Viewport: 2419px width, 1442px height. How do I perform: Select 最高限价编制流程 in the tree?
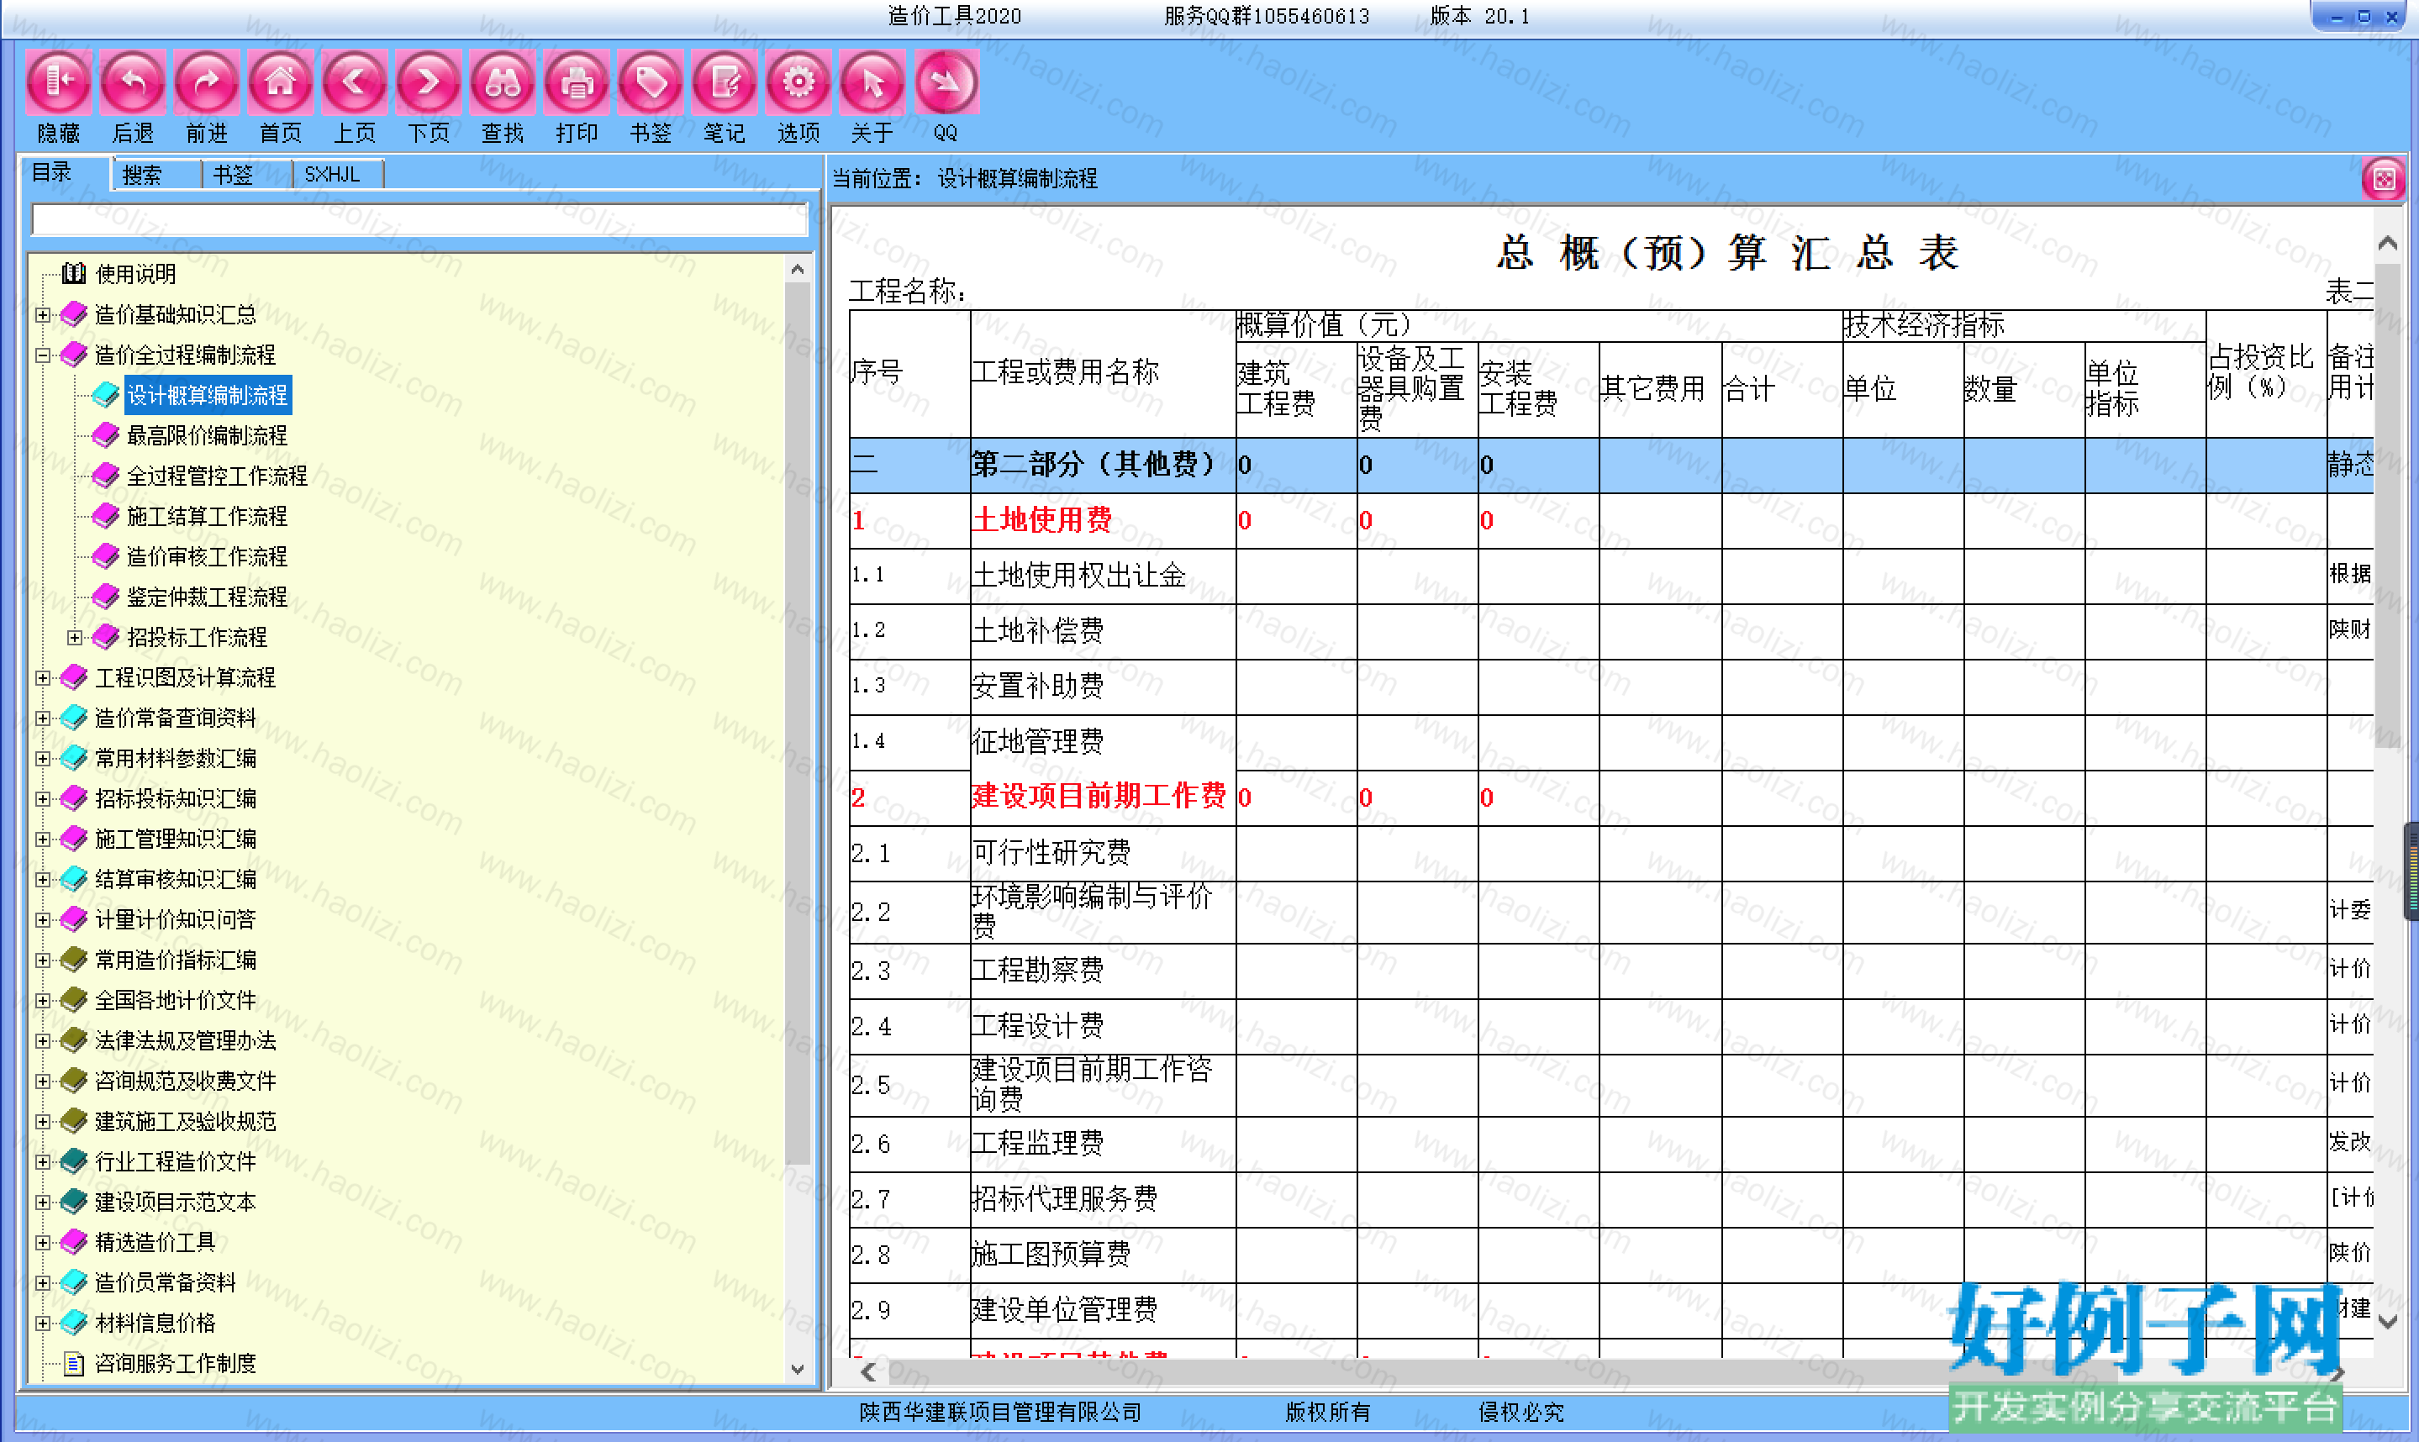coord(207,436)
